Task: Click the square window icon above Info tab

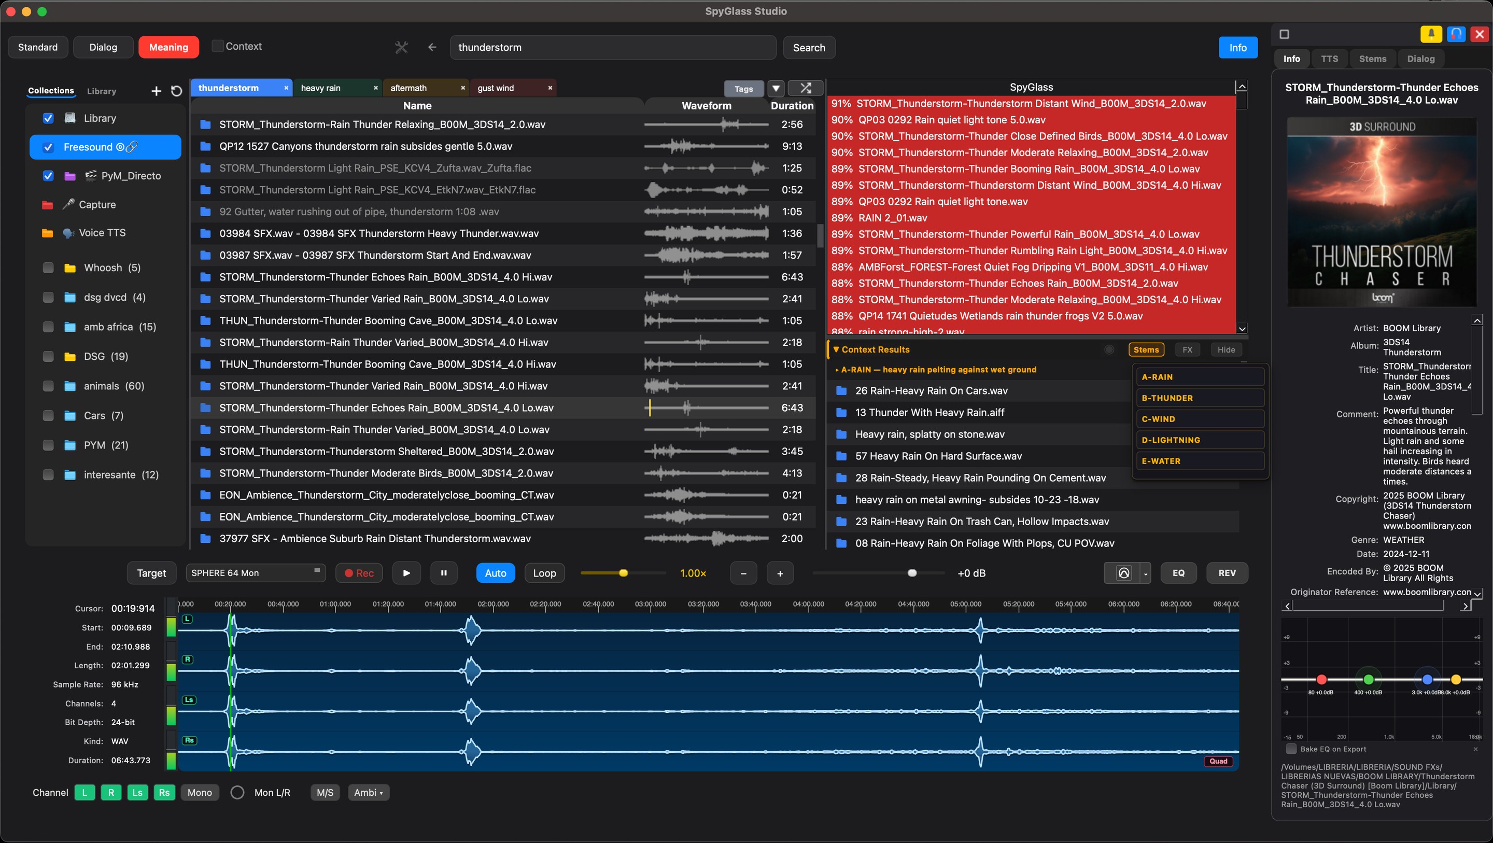Action: [1285, 34]
